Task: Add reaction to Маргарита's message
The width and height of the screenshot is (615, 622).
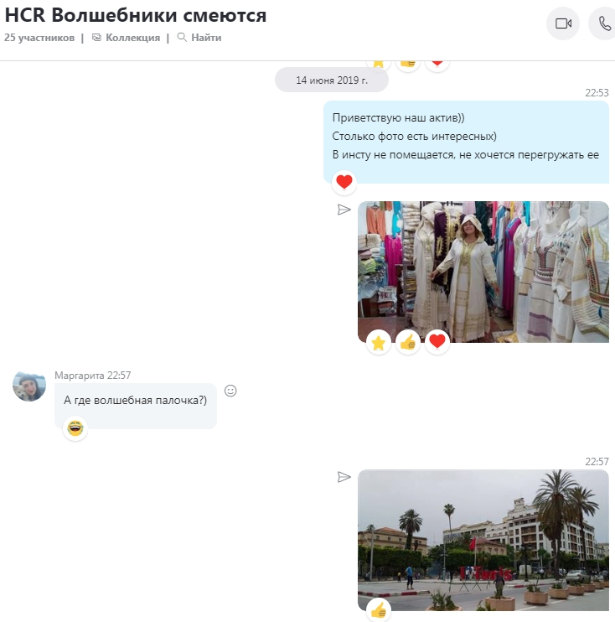Action: pyautogui.click(x=230, y=391)
